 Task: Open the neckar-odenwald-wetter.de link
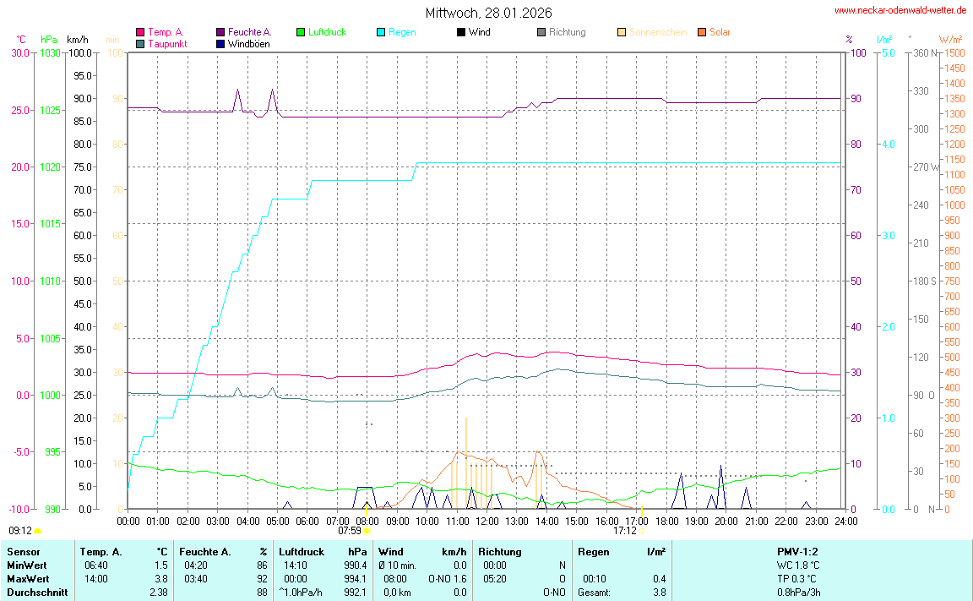900,10
